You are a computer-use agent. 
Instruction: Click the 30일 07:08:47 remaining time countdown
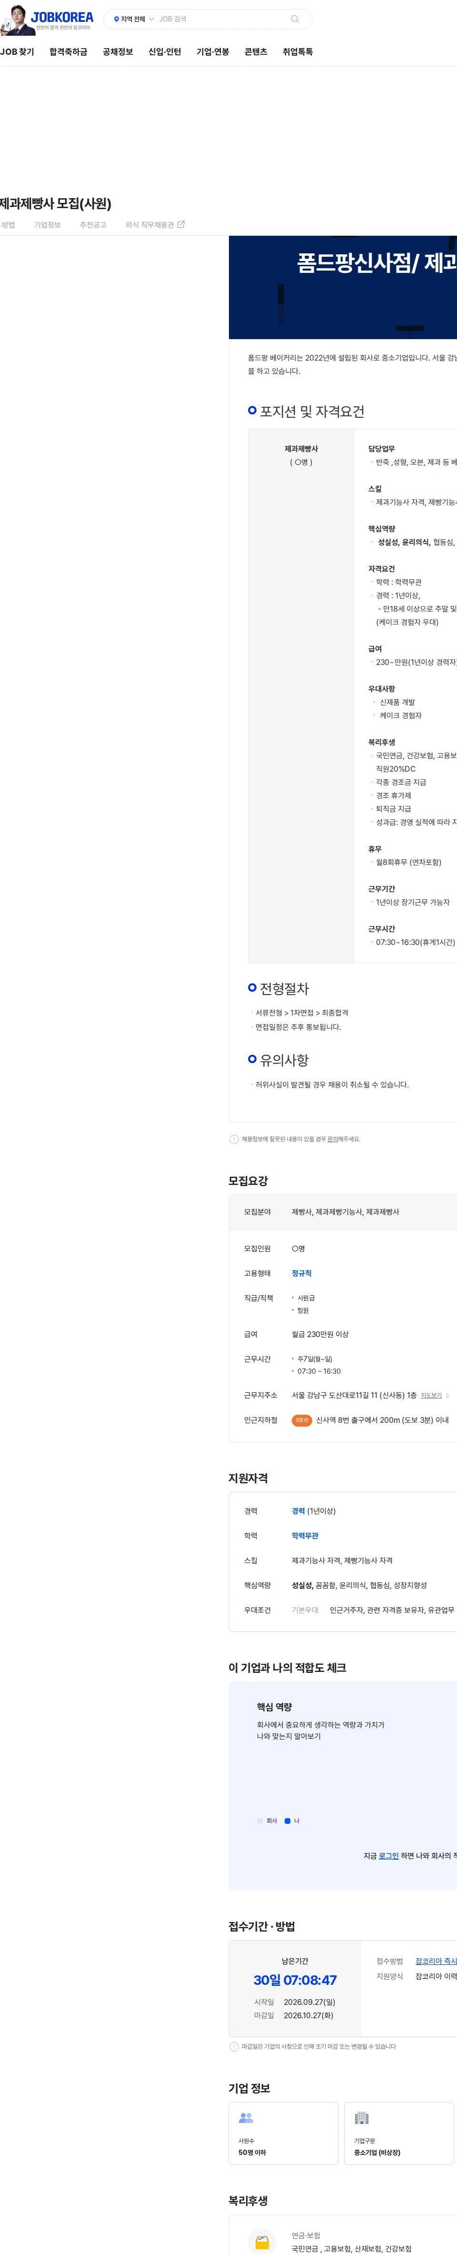295,1980
